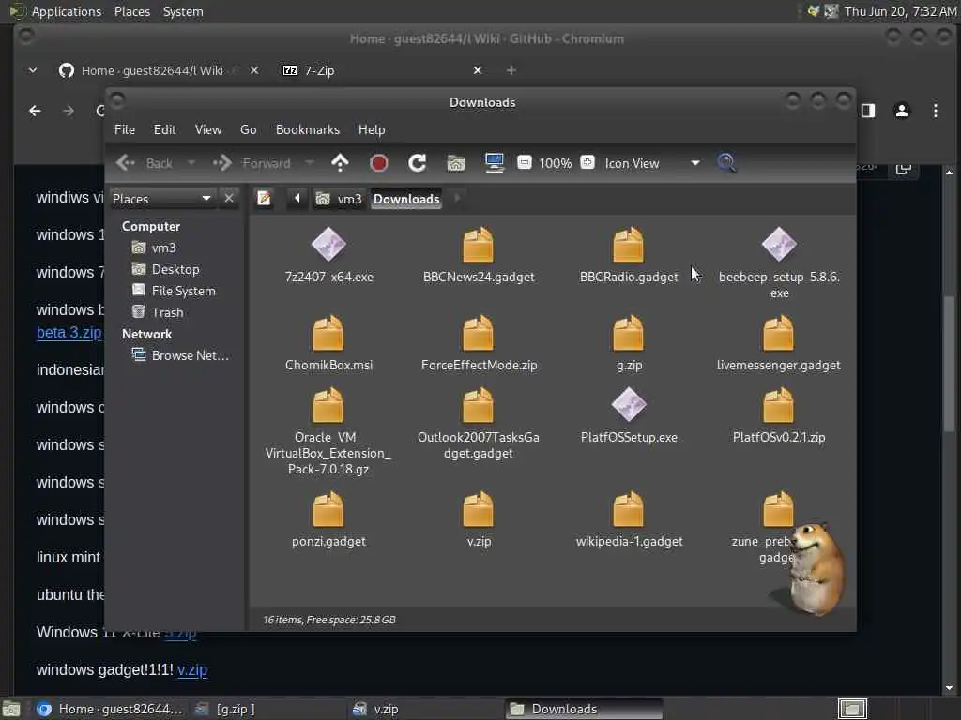Click the Downloads path button
The height and width of the screenshot is (720, 961).
click(406, 199)
